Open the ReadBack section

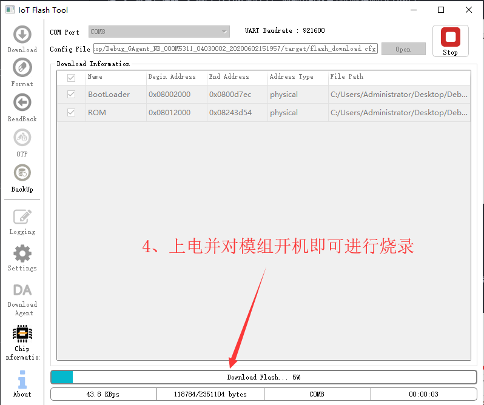(22, 107)
